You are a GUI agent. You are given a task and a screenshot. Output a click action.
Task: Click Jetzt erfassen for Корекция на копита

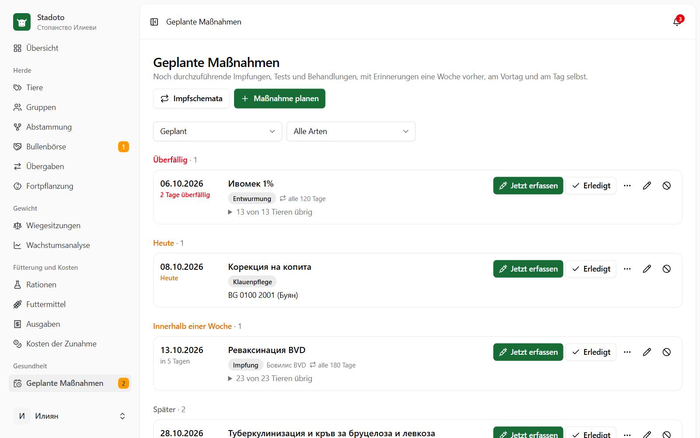tap(528, 269)
